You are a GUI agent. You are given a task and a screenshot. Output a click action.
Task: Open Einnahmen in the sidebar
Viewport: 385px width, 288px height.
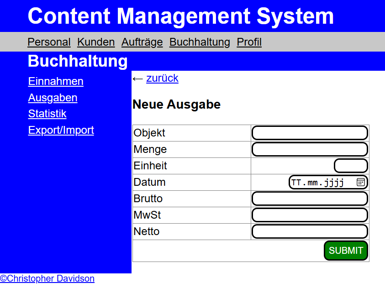(56, 81)
